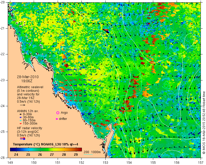Click the latitude axis label -26
206x165 pixels.
[x=3, y=158]
